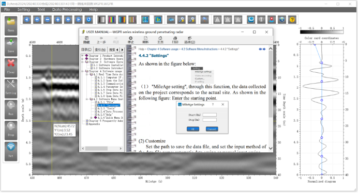Click the 打印 print button in manual toolbar

[x=175, y=40]
